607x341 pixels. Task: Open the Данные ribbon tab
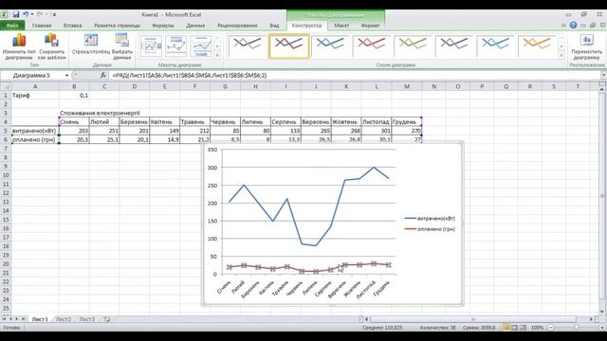(x=195, y=26)
